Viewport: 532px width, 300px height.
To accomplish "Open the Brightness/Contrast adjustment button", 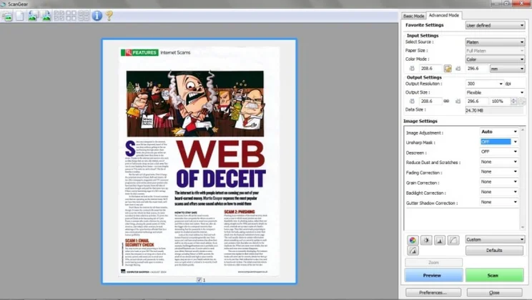I will click(426, 241).
